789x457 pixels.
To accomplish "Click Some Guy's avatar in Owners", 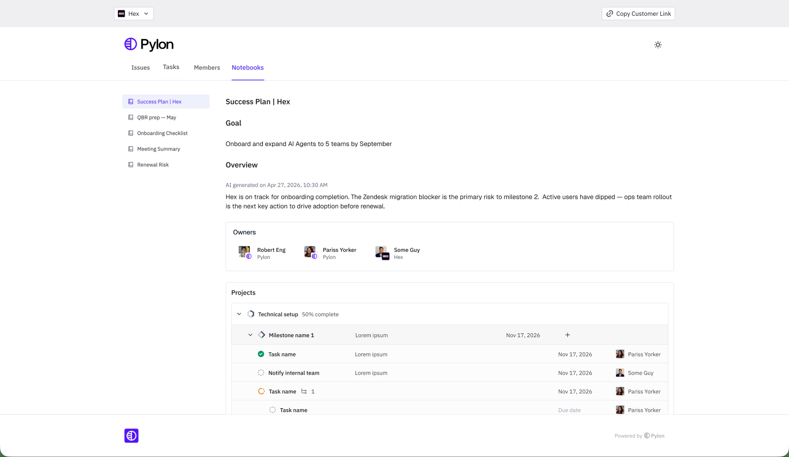I will (382, 252).
